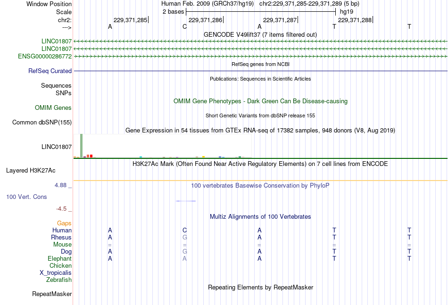This screenshot has height=305, width=448.
Task: Click the Sequences track label
Action: click(56, 85)
